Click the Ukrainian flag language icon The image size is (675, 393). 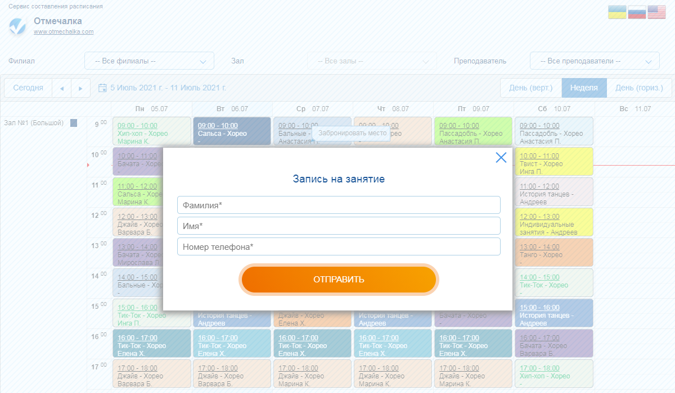(617, 12)
